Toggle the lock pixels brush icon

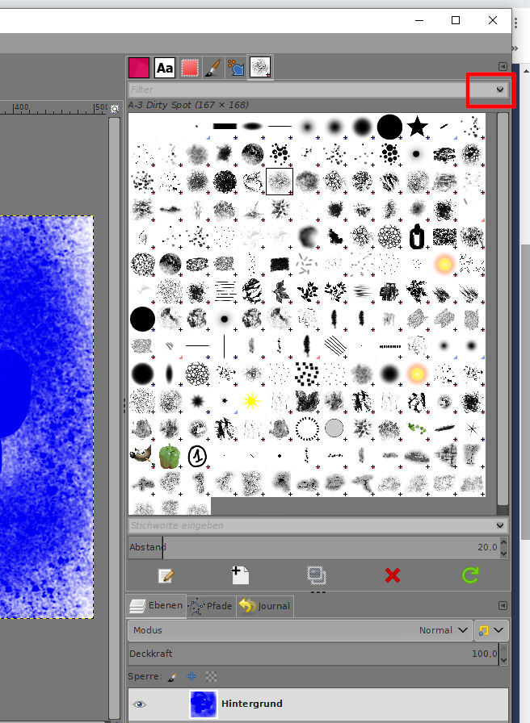pos(172,677)
